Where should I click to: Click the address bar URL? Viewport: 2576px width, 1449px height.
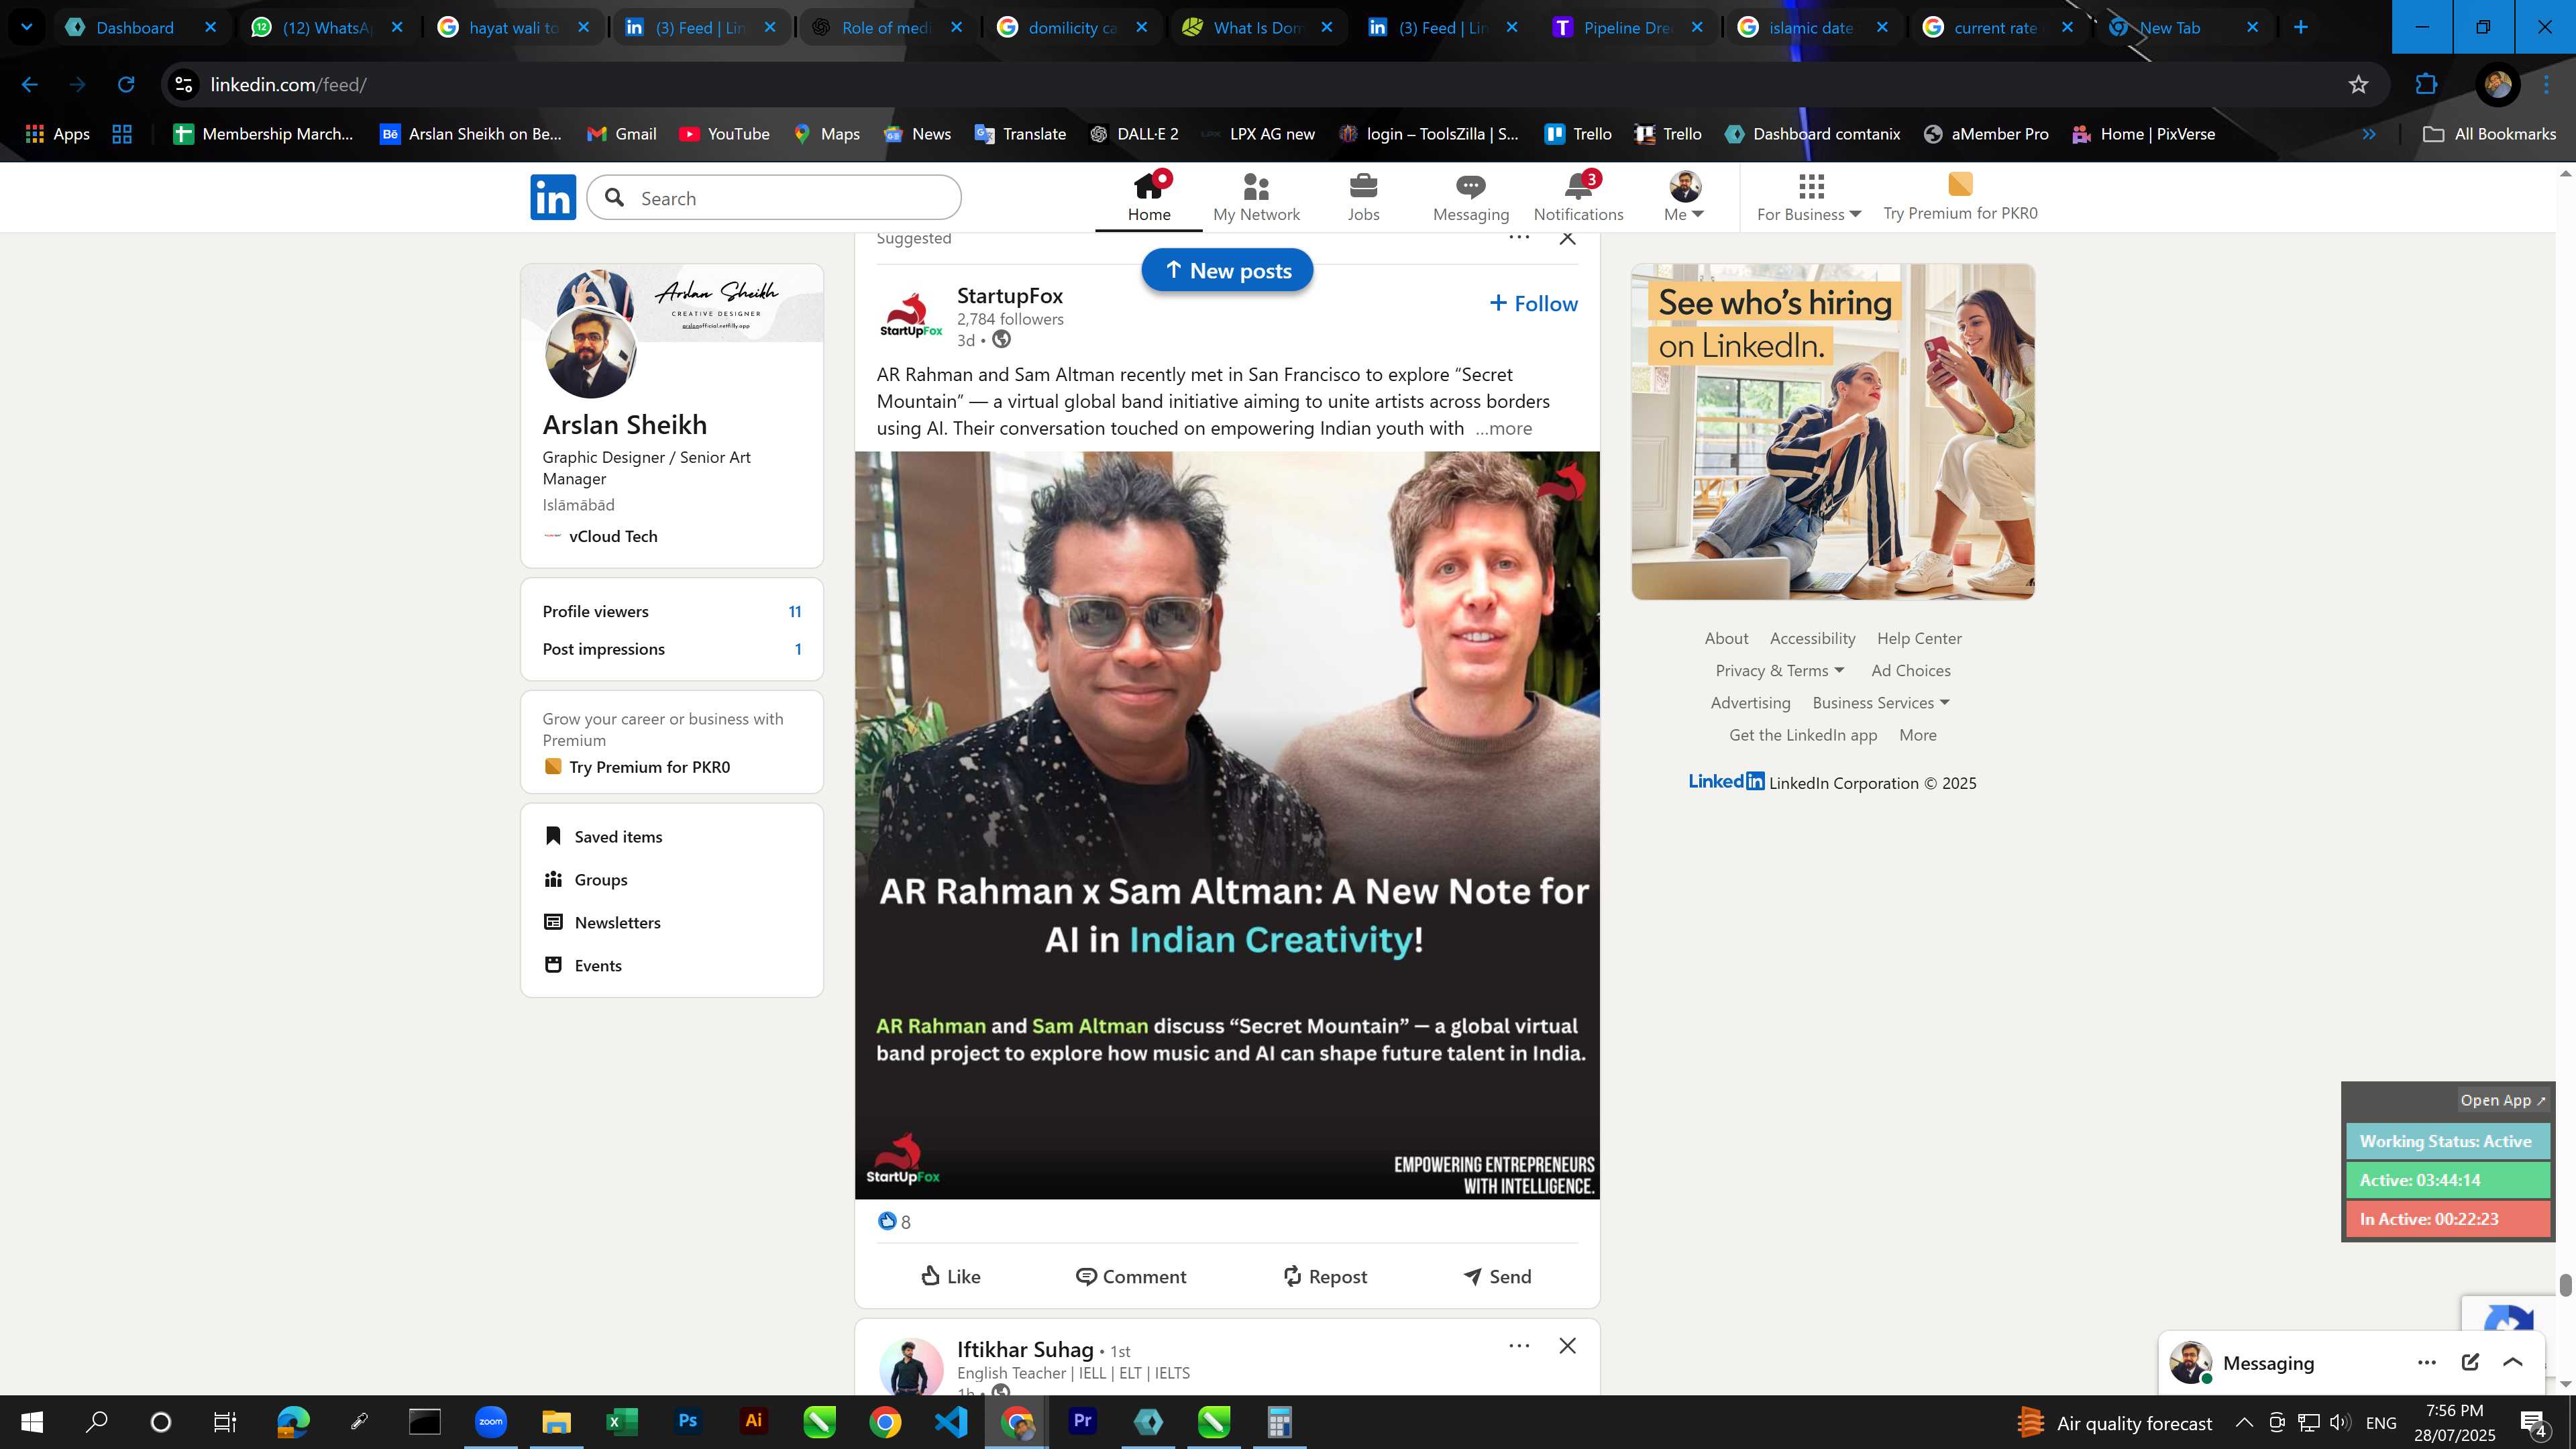pyautogui.click(x=288, y=84)
